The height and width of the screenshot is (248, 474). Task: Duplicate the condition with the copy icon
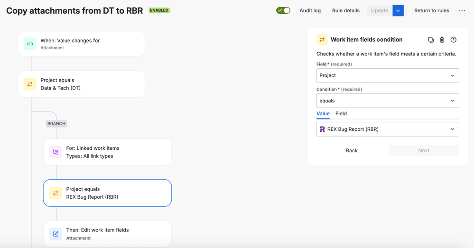(431, 39)
